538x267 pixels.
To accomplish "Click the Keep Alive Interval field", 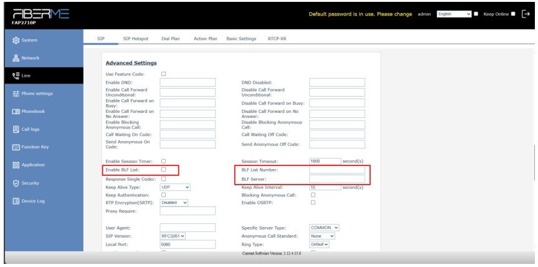I will 325,187.
